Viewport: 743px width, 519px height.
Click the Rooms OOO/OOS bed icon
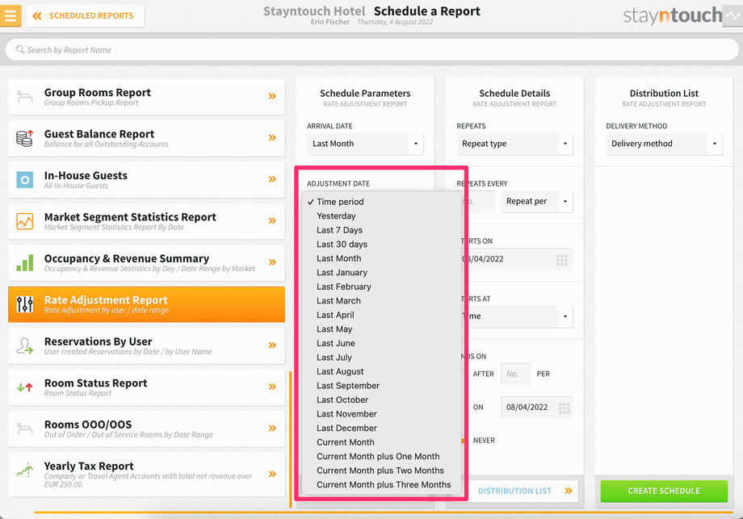(x=25, y=429)
